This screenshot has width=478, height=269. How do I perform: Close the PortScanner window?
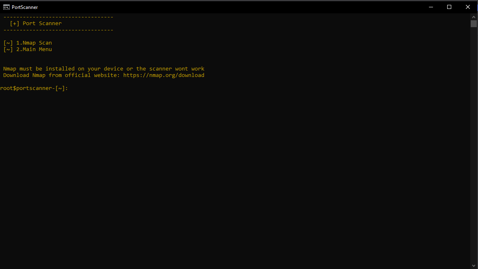(x=467, y=7)
